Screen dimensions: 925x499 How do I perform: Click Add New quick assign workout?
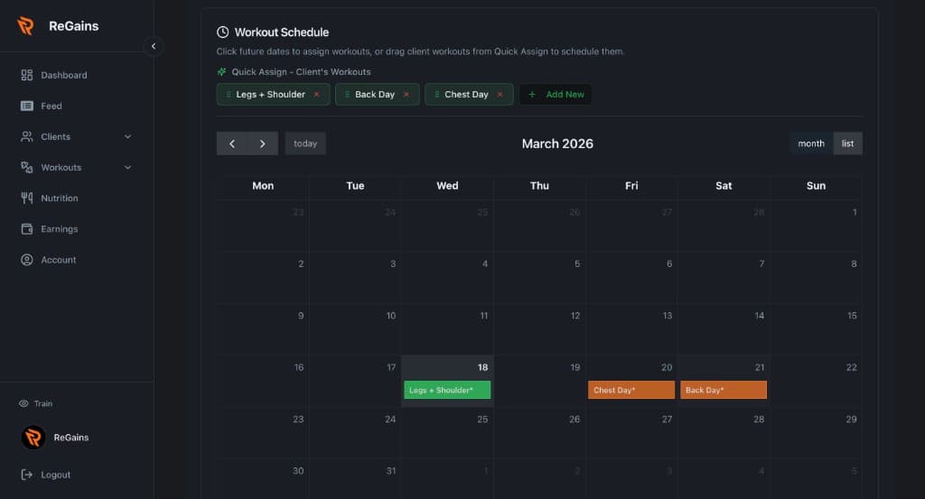(556, 95)
